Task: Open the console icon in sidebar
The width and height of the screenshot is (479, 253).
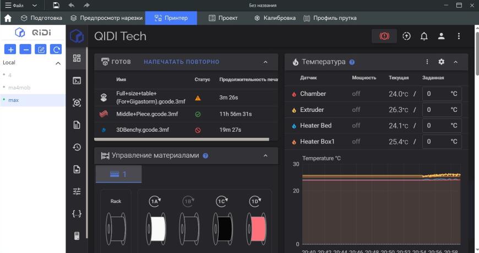Action: (x=77, y=80)
